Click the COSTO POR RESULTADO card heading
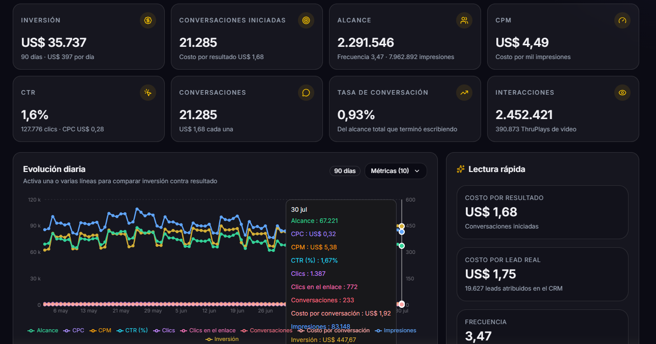 pos(504,197)
